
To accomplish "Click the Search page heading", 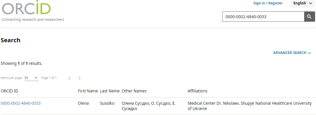I will pos(10,40).
